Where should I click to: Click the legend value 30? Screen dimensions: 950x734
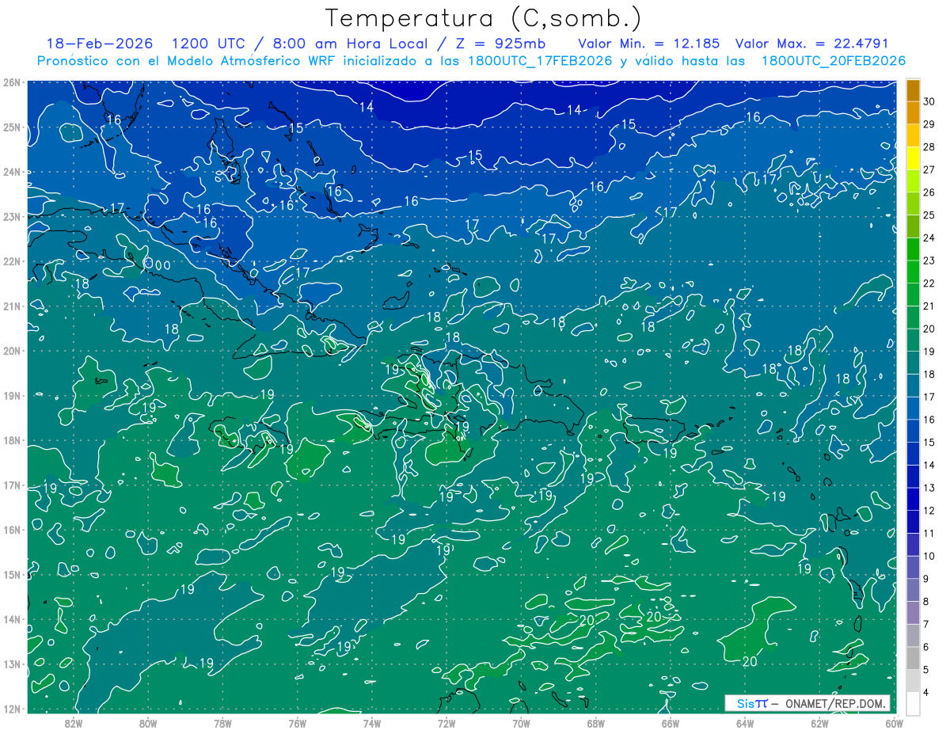click(x=929, y=101)
